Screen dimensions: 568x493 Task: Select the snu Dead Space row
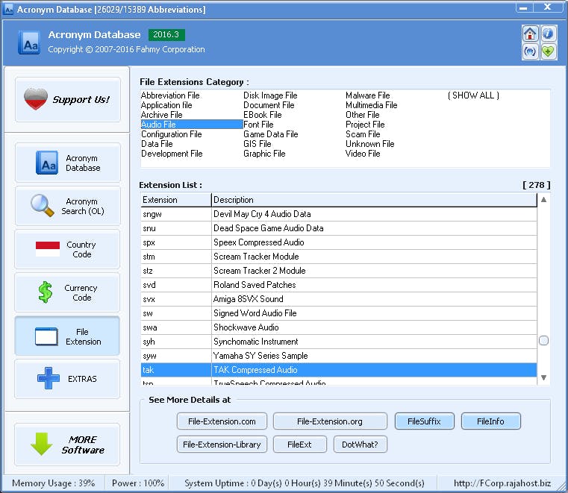point(339,228)
